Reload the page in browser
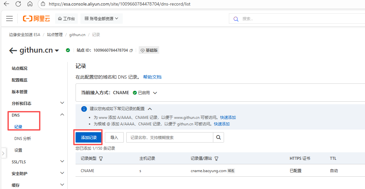This screenshot has width=365, height=189. click(18, 4)
